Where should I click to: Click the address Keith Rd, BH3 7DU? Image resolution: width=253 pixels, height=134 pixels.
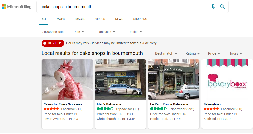217,119
